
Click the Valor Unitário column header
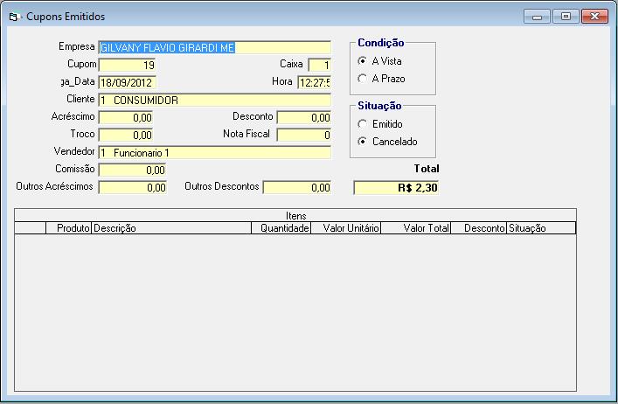[x=346, y=228]
